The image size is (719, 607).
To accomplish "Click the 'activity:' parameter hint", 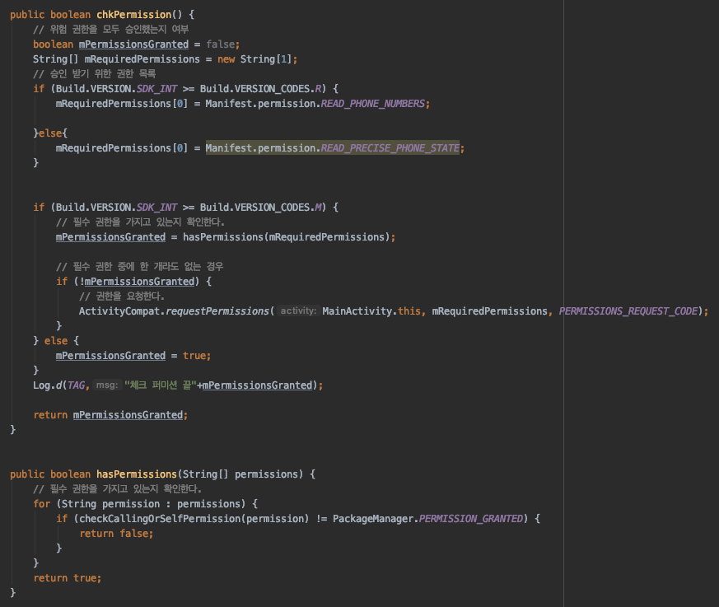I will point(298,311).
